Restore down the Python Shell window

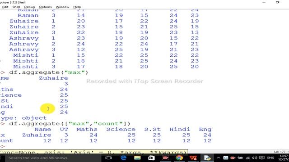point(277,2)
